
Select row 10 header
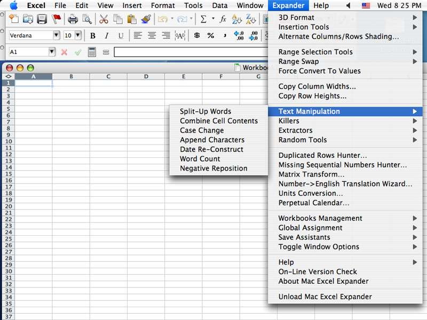pos(9,141)
